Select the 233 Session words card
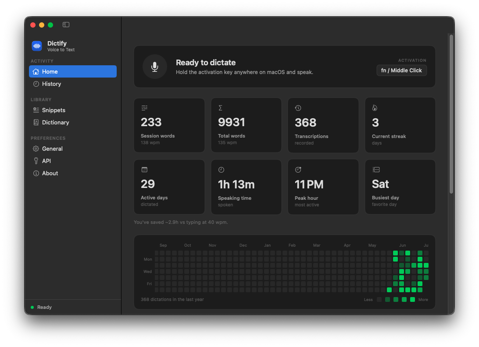This screenshot has height=347, width=479. [169, 125]
